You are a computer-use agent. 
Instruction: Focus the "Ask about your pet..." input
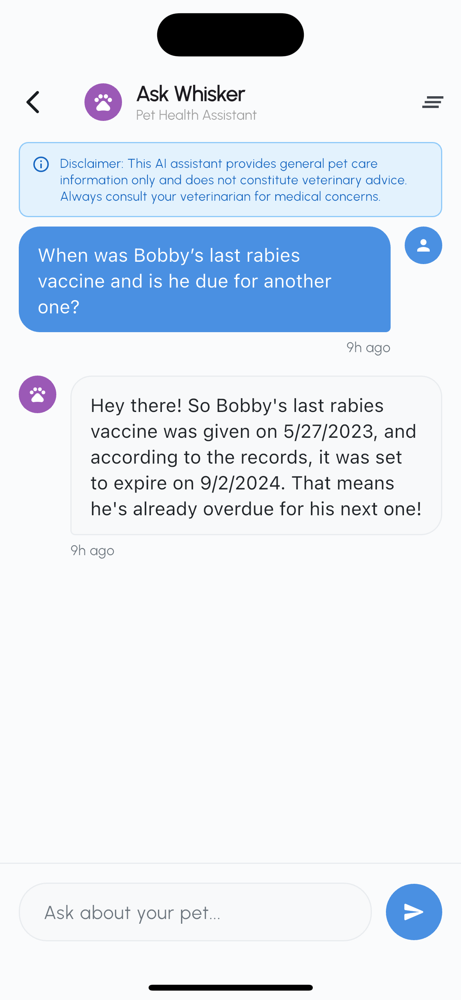[195, 912]
